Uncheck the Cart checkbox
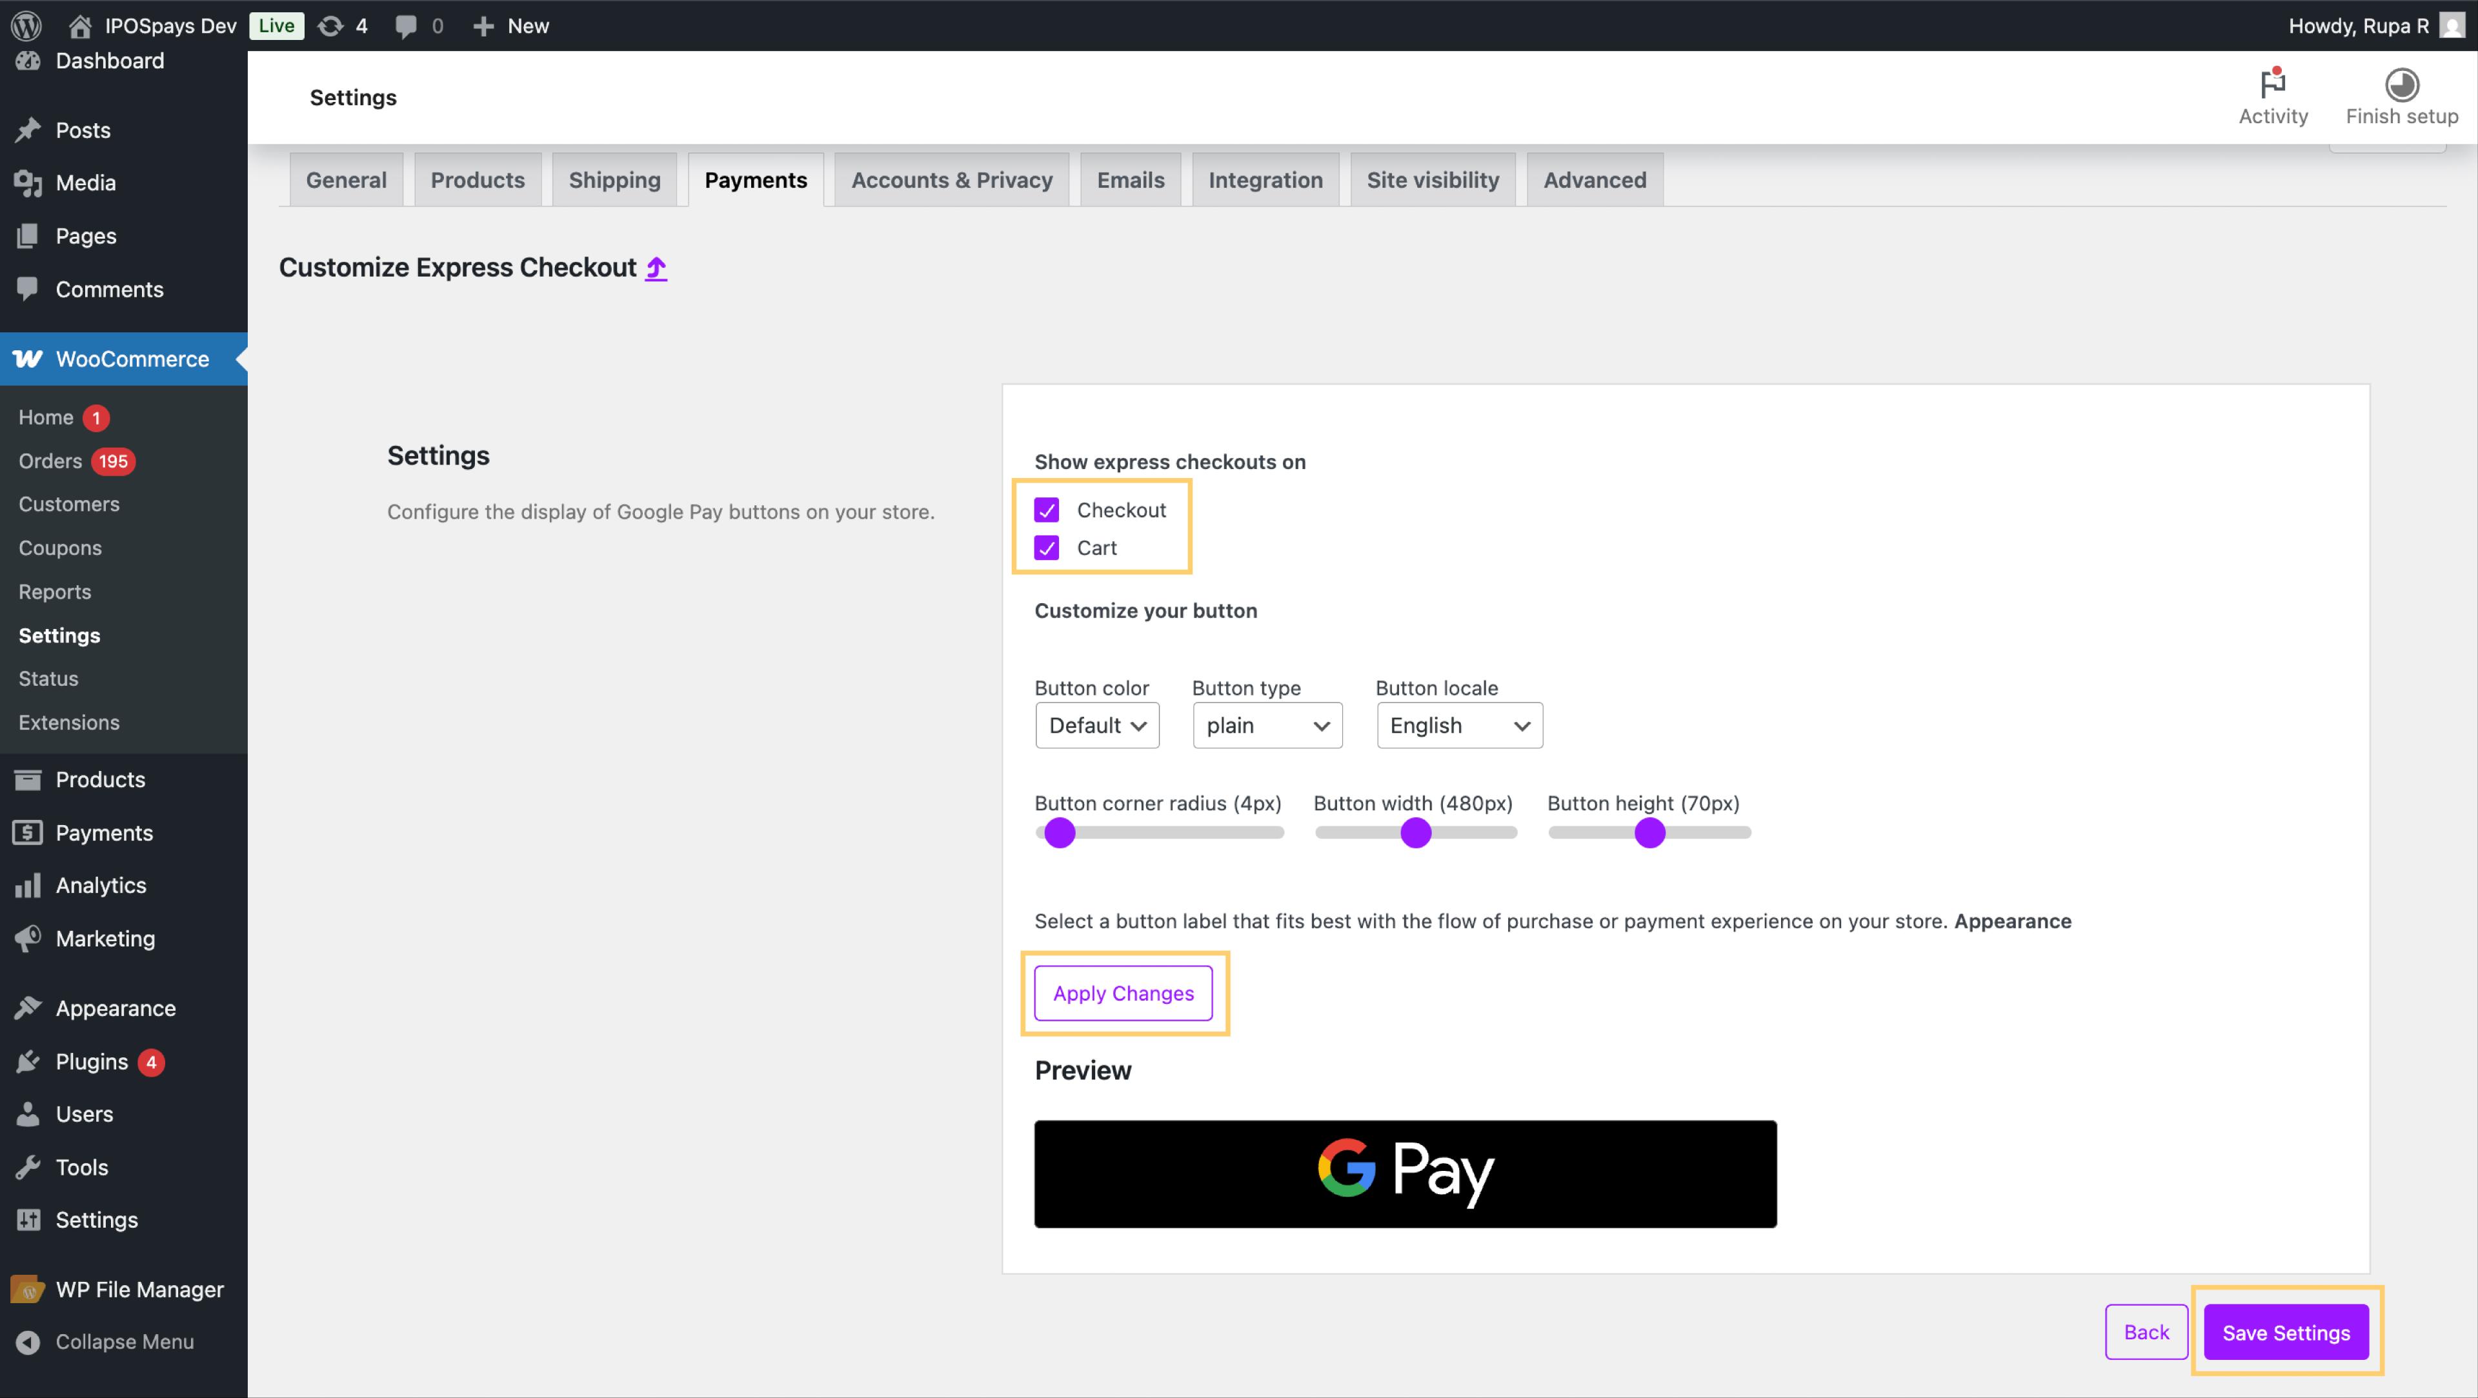 tap(1045, 548)
